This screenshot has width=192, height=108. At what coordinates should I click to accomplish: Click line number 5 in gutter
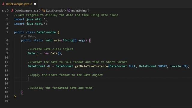tap(7, 32)
